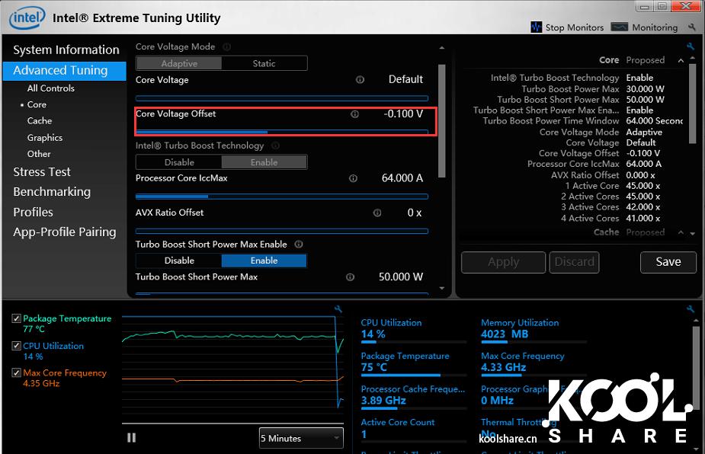705x454 pixels.
Task: Click info icon for Core Voltage Offset
Action: click(x=354, y=114)
